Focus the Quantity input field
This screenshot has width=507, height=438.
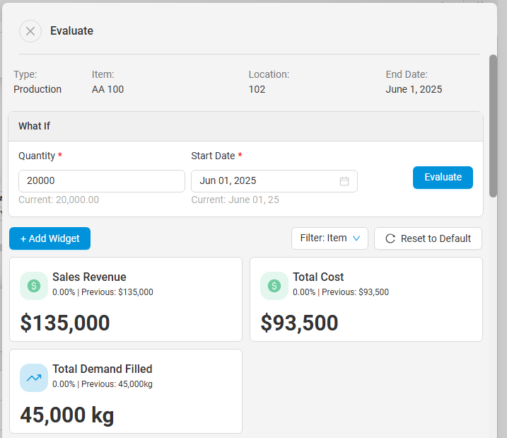tap(102, 181)
